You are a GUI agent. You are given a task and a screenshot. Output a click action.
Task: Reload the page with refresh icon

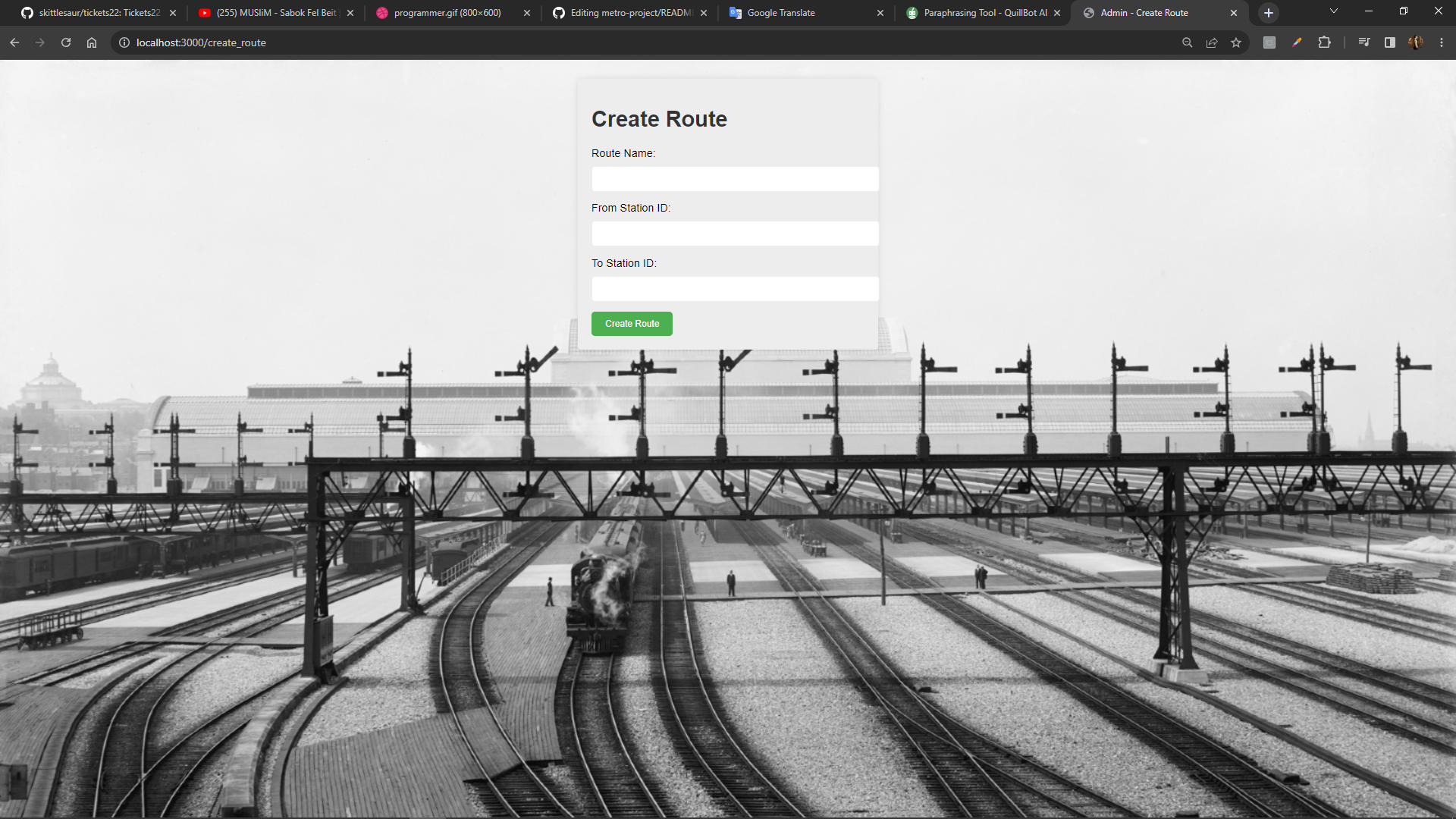point(66,42)
